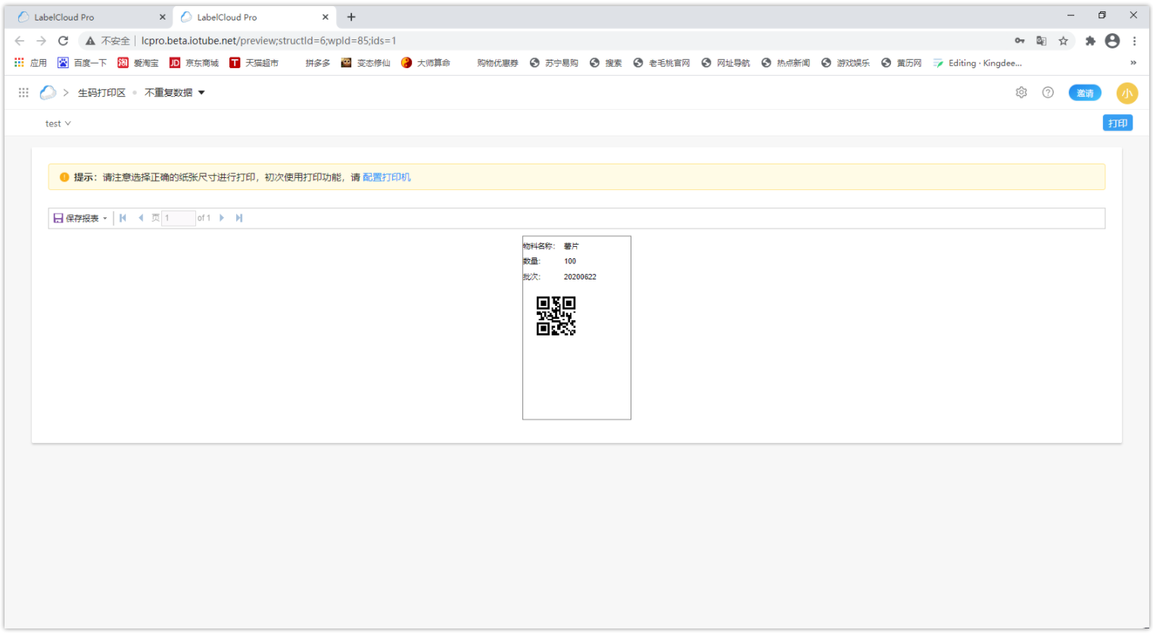Reload the page

pos(64,41)
